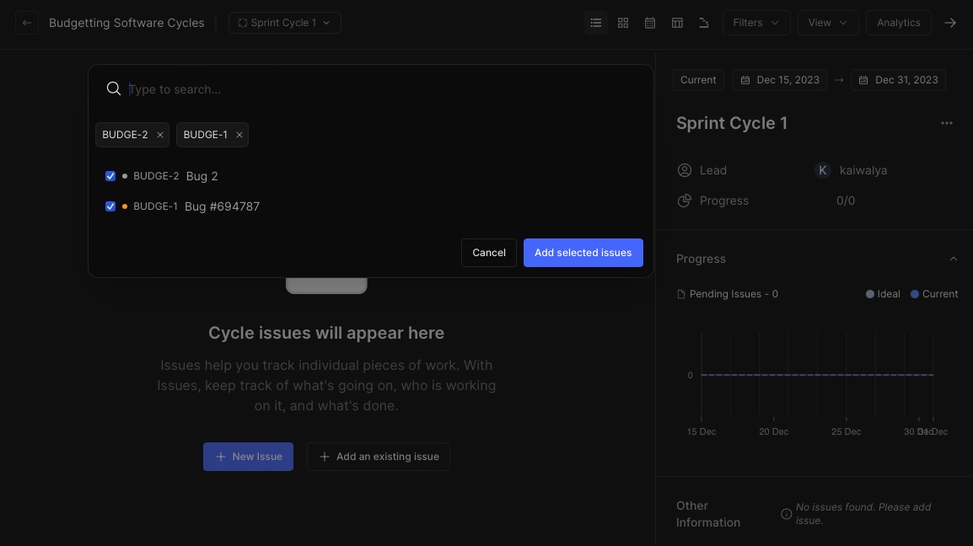Click the back arrow next to the project title

click(x=27, y=23)
